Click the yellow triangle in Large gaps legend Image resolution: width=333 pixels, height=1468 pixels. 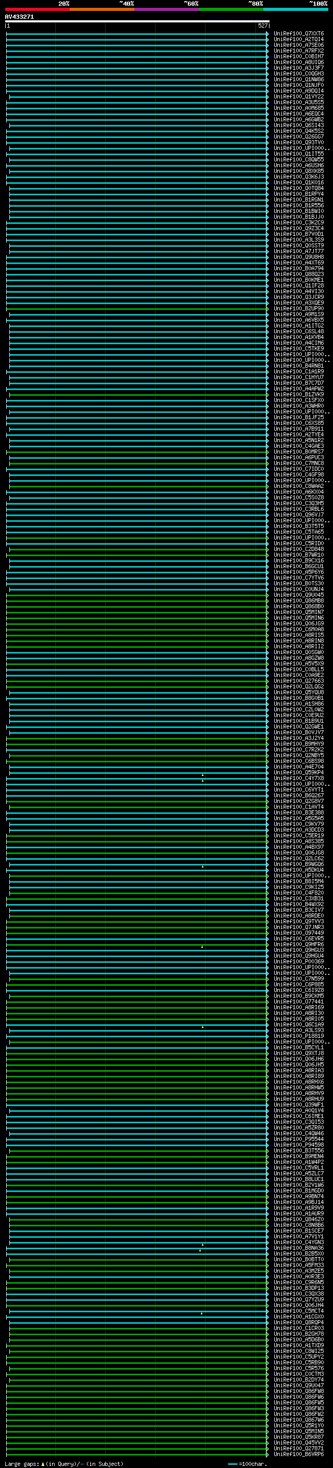[43, 1463]
